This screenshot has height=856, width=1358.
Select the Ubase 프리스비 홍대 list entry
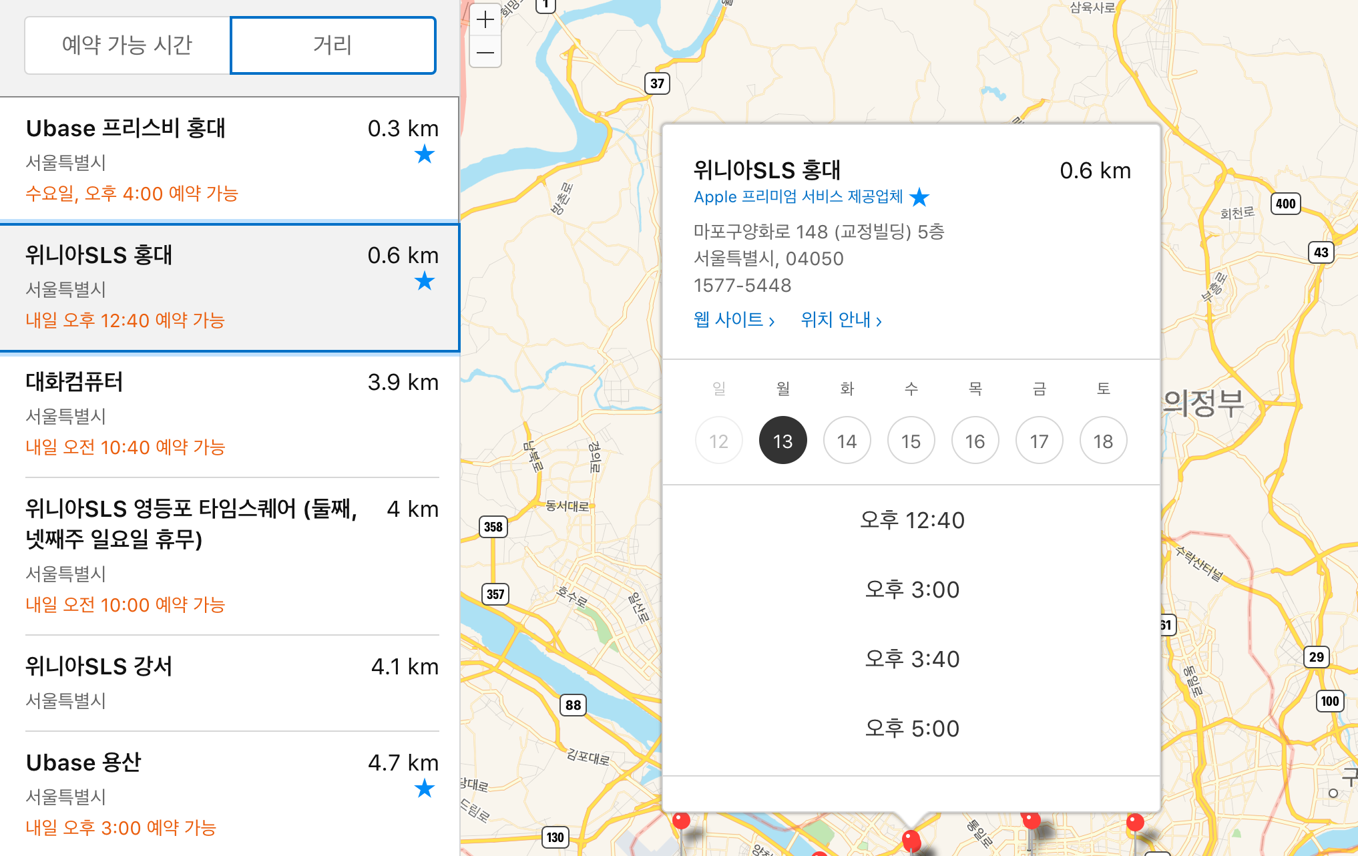click(229, 159)
